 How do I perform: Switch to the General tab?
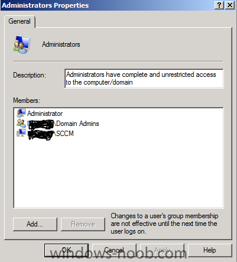[x=20, y=21]
